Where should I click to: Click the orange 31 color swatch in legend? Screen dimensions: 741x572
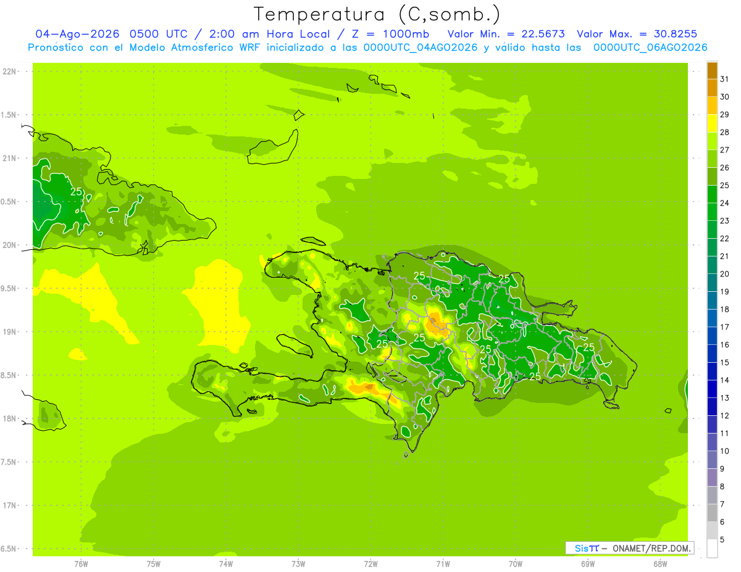(712, 71)
